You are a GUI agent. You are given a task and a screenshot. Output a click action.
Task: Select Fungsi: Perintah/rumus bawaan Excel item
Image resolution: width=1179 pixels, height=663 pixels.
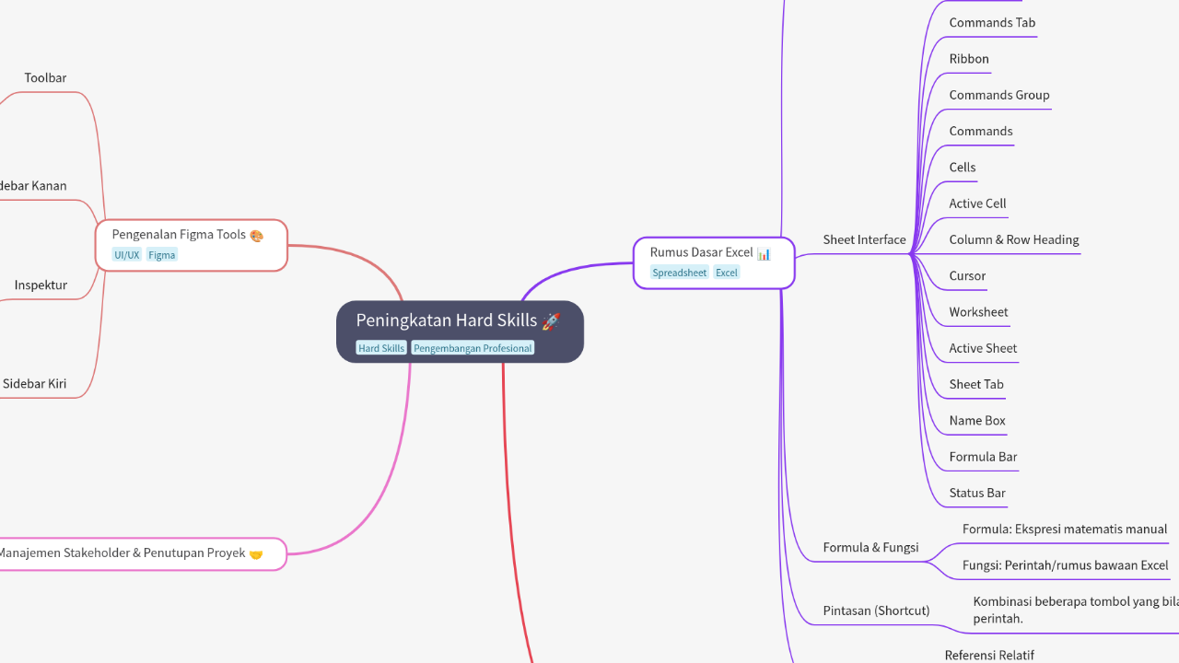pos(1066,565)
